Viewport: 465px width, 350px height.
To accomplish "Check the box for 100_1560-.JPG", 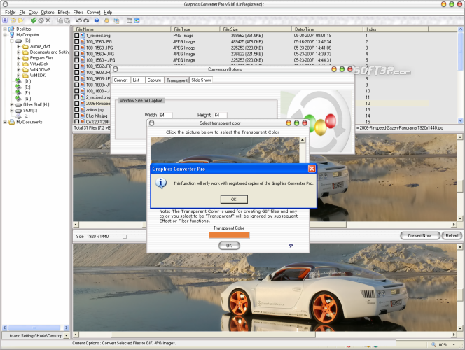I will coord(77,48).
